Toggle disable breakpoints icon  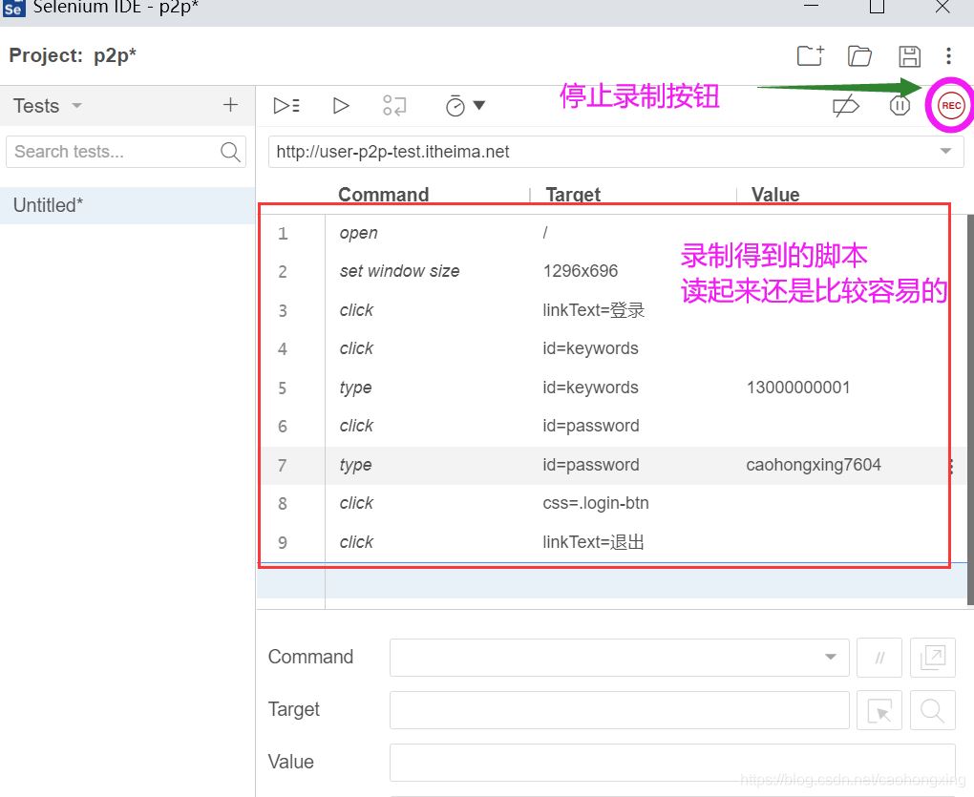[845, 106]
